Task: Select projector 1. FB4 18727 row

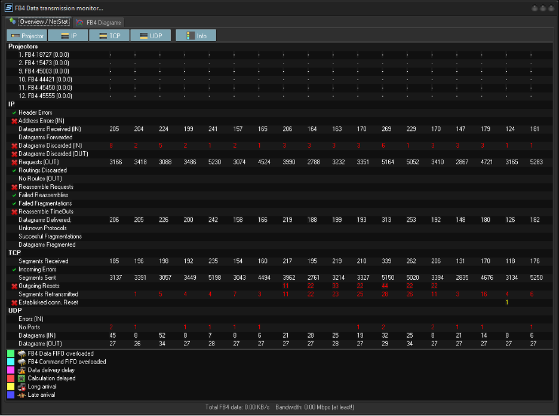Action: click(44, 54)
